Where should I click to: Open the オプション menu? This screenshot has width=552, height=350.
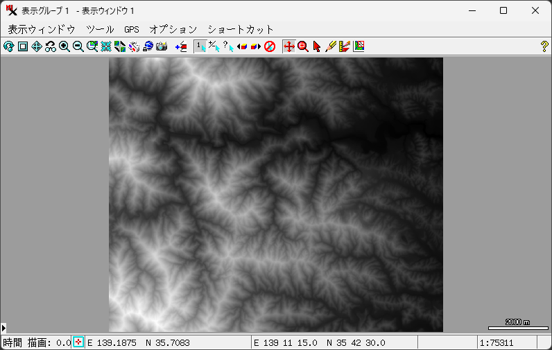coord(173,29)
